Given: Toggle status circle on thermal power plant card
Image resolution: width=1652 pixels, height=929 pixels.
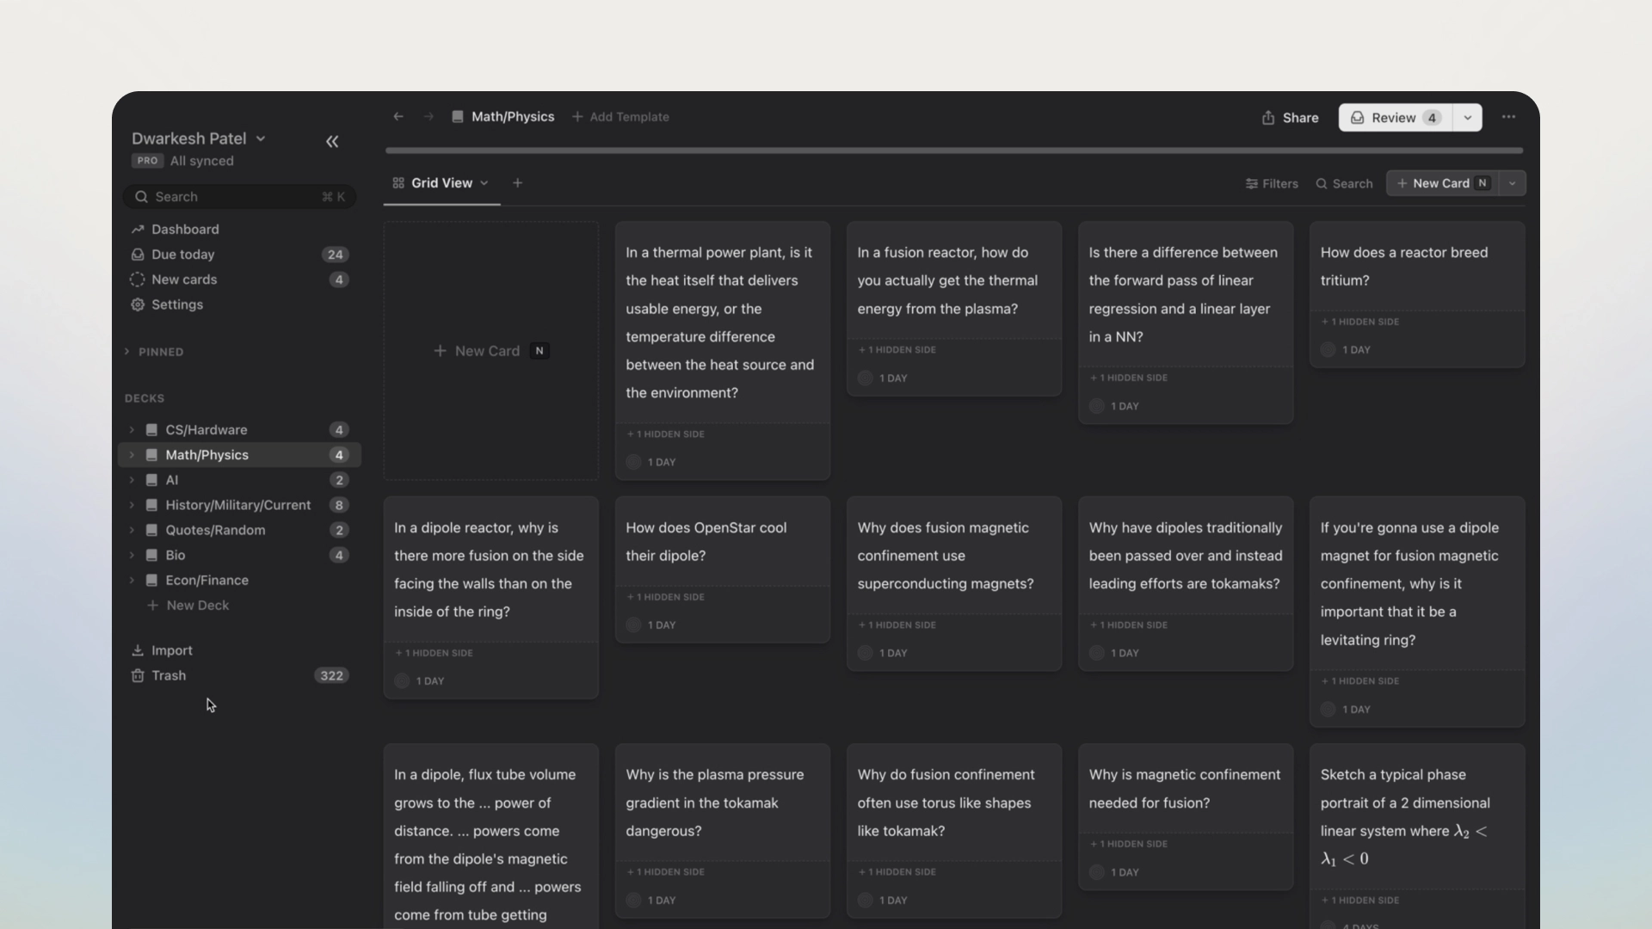Looking at the screenshot, I should [633, 463].
